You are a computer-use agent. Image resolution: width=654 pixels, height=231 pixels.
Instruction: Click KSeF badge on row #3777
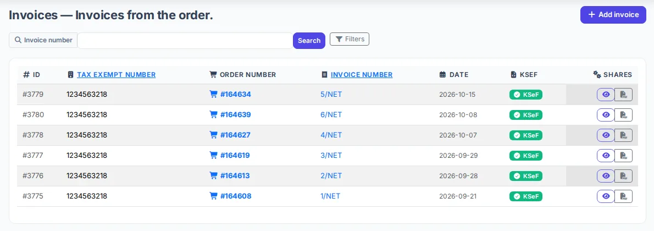click(525, 156)
